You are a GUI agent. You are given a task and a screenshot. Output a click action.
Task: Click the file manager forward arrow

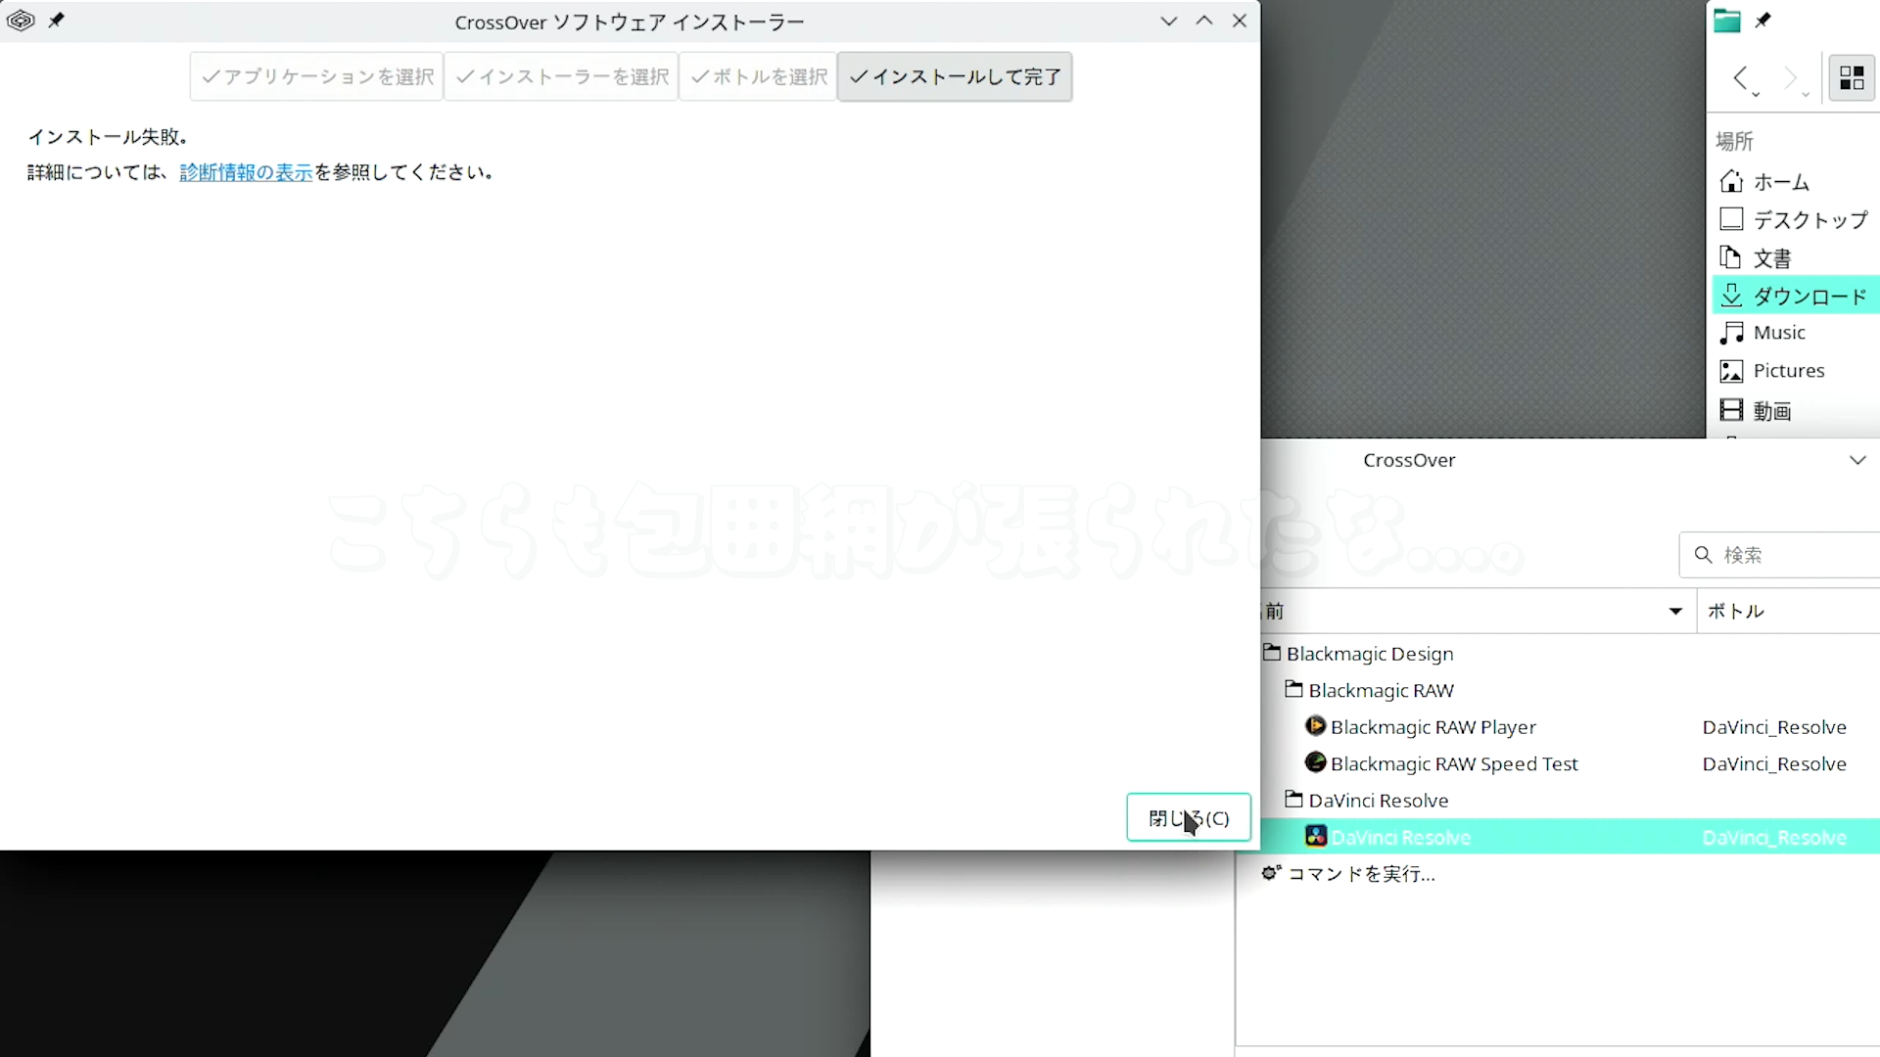coord(1791,78)
